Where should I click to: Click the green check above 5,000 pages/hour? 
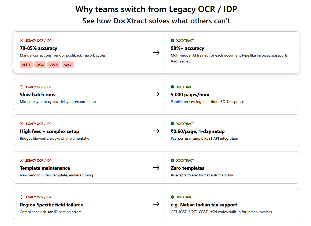(x=172, y=87)
